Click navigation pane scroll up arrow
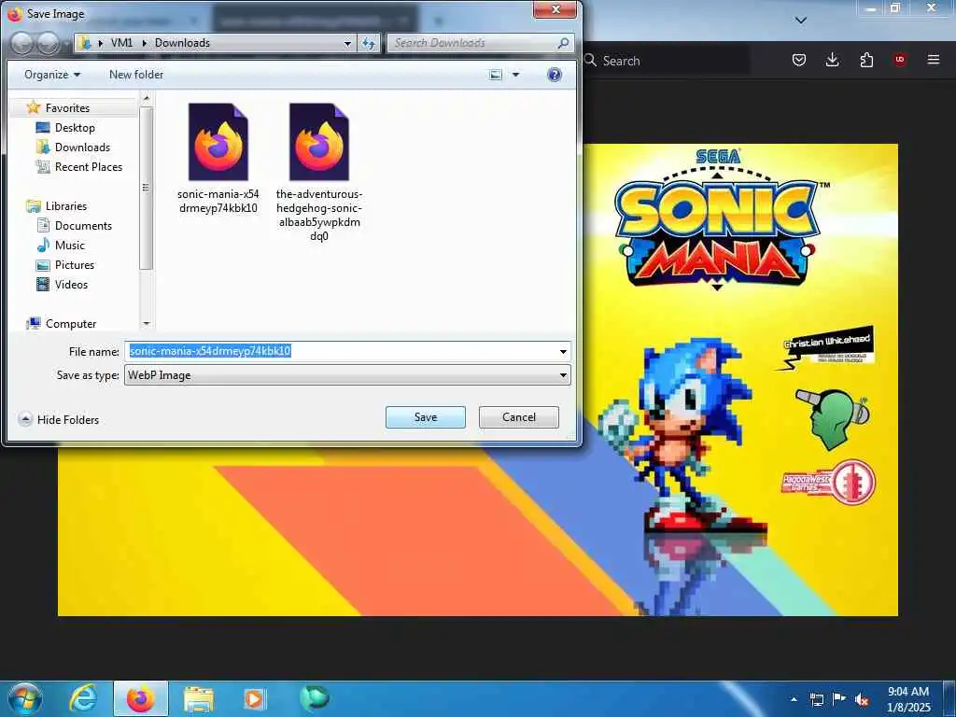 (146, 97)
